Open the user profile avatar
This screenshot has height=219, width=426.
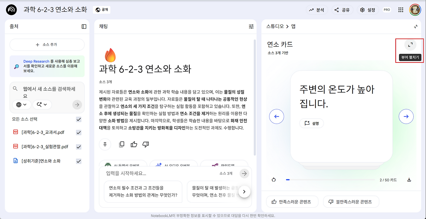click(x=415, y=10)
